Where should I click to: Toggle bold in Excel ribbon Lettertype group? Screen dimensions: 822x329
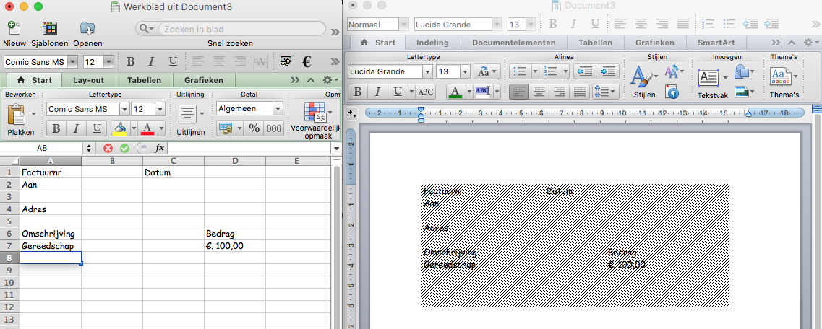tap(55, 128)
